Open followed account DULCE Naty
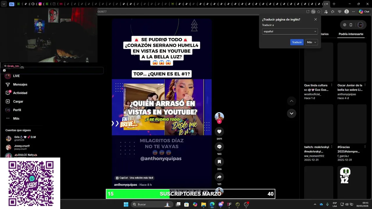The image size is (372, 209). tap(22, 155)
